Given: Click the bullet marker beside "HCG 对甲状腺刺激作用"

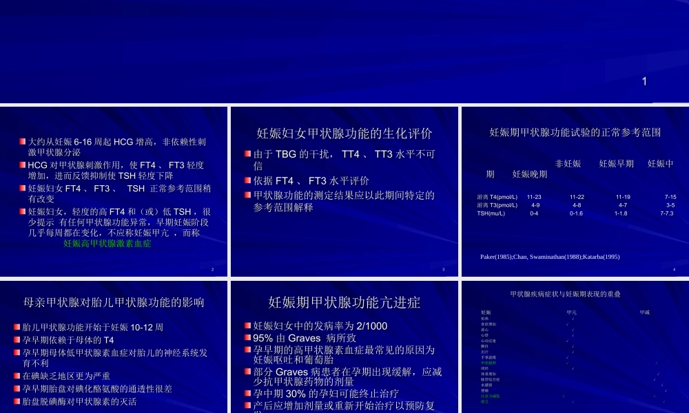Looking at the screenshot, I should tap(21, 164).
